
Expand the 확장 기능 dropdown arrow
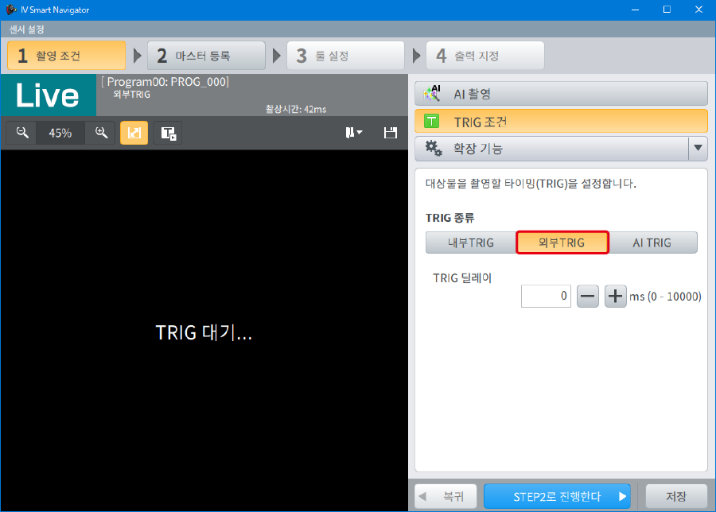(x=698, y=148)
